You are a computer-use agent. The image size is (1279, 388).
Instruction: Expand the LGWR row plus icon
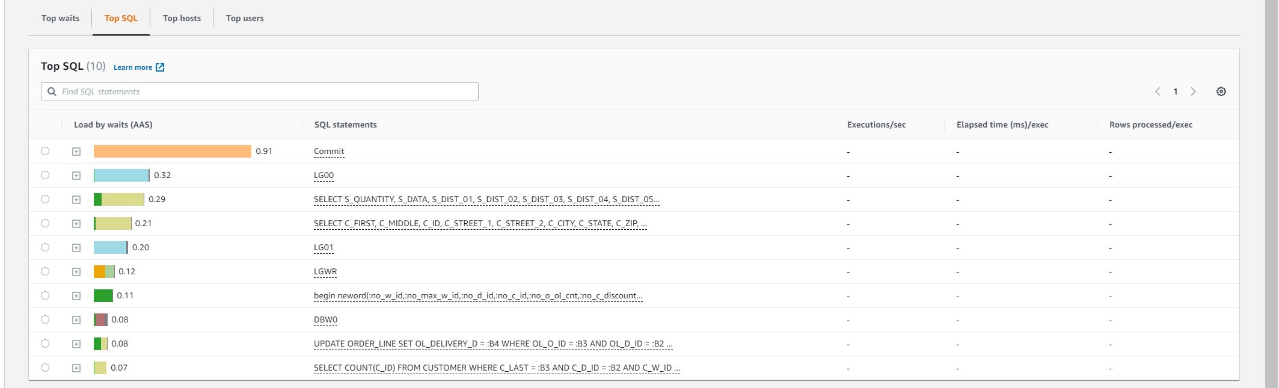[x=76, y=272]
